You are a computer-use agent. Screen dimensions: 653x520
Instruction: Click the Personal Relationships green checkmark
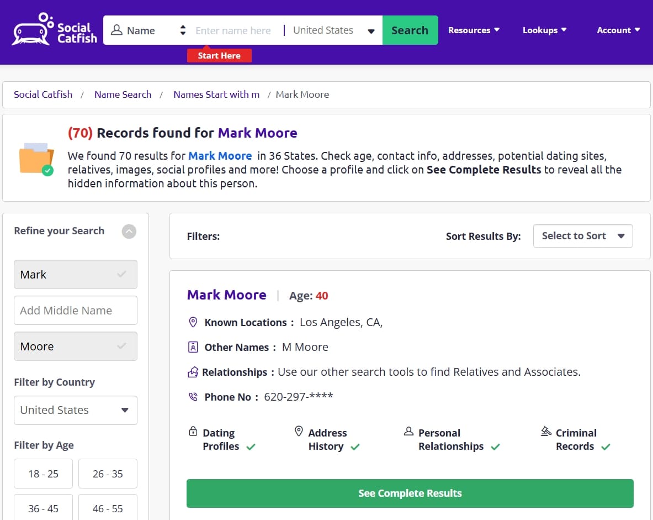pyautogui.click(x=495, y=447)
